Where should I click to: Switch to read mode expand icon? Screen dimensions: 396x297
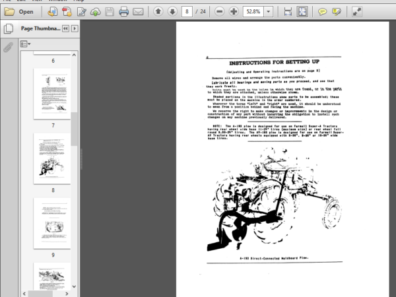point(357,12)
